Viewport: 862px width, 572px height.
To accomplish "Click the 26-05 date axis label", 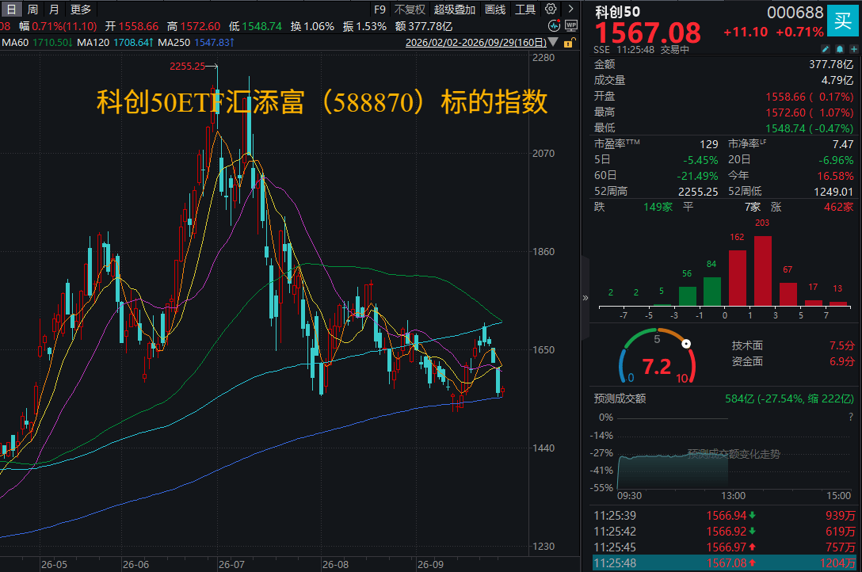I will (53, 564).
